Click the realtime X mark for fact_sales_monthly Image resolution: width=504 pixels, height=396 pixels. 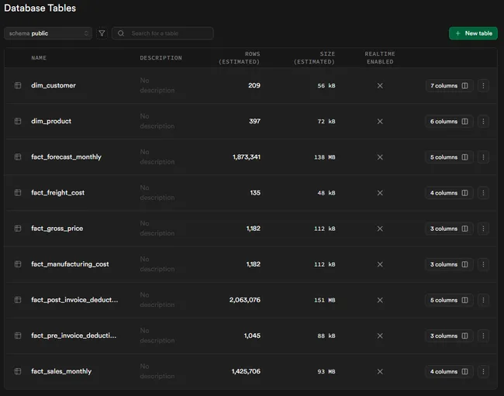click(380, 372)
